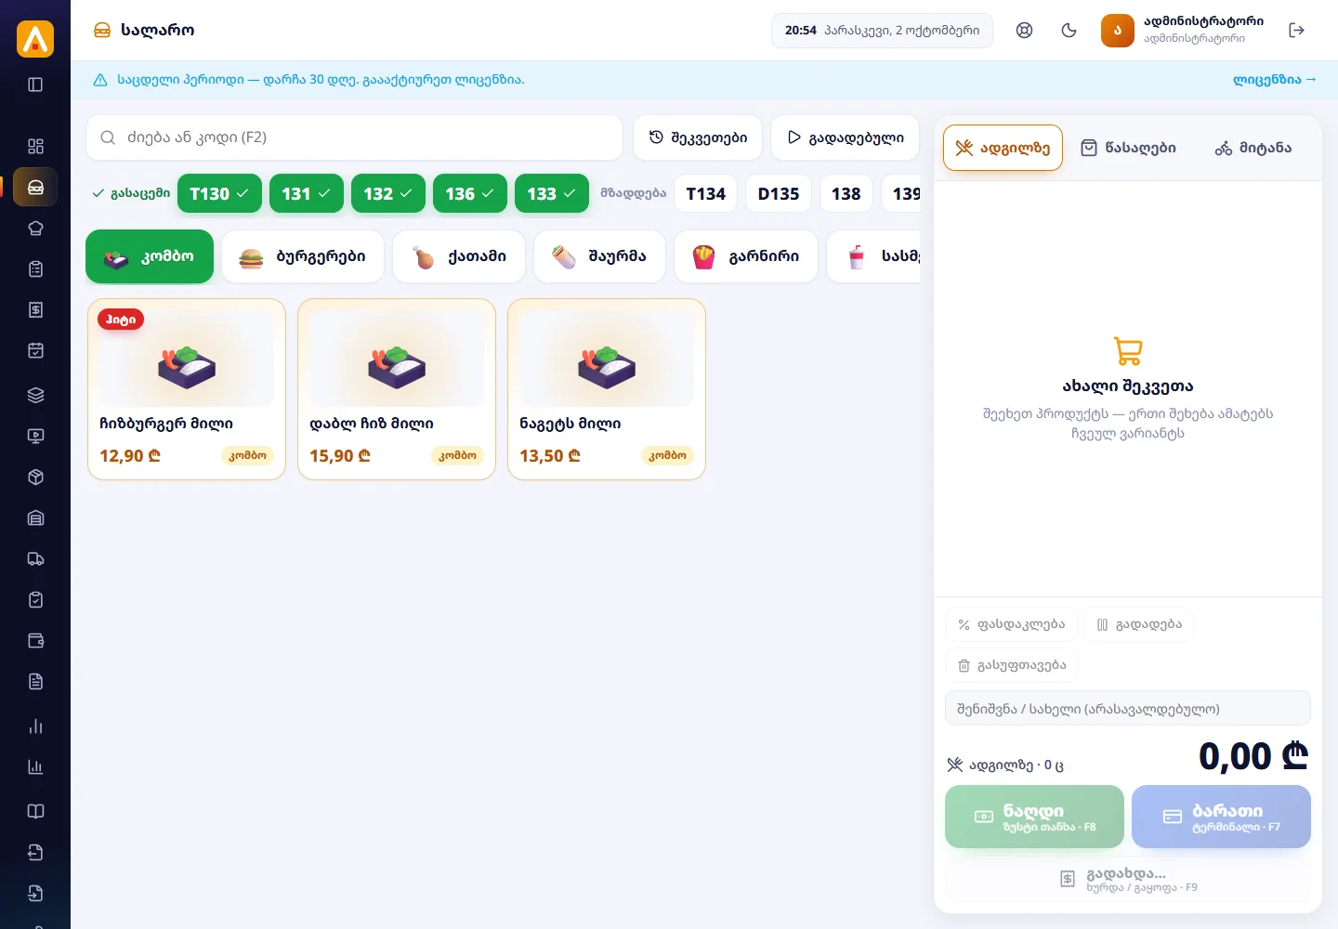Switch to მიტანა delivery tab
The width and height of the screenshot is (1338, 929).
[1253, 148]
